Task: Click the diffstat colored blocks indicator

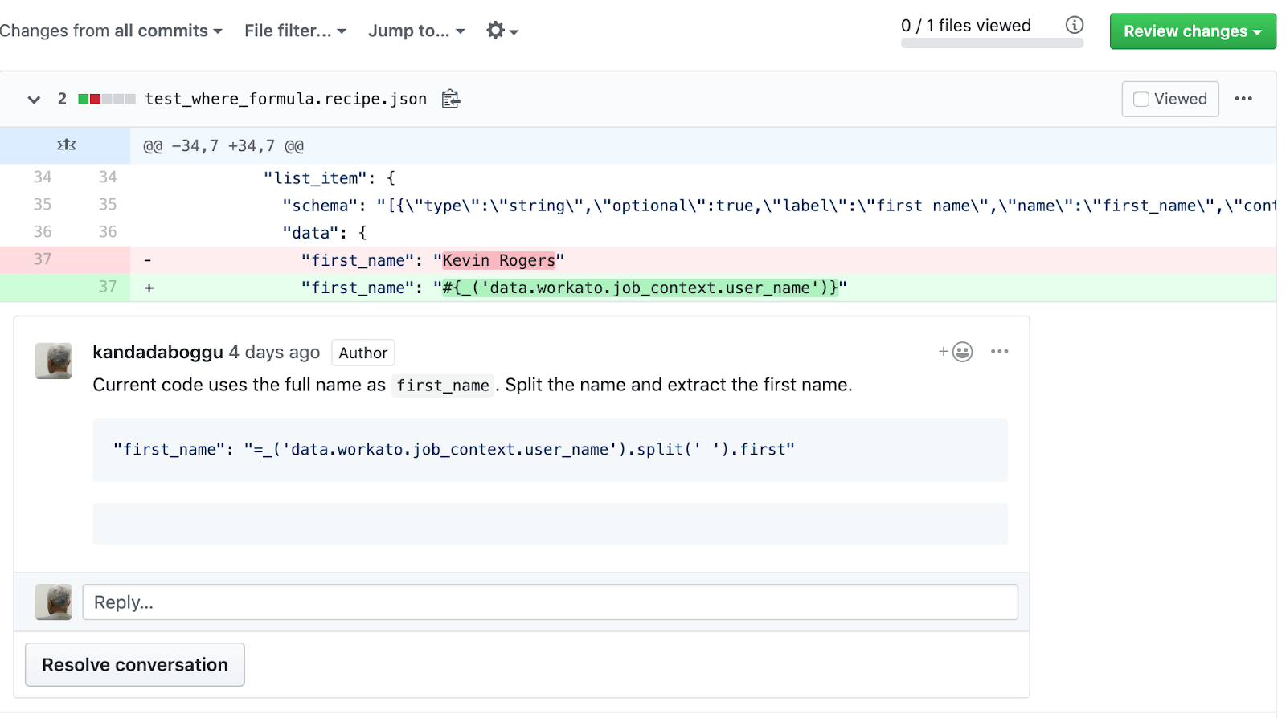Action: 106,99
